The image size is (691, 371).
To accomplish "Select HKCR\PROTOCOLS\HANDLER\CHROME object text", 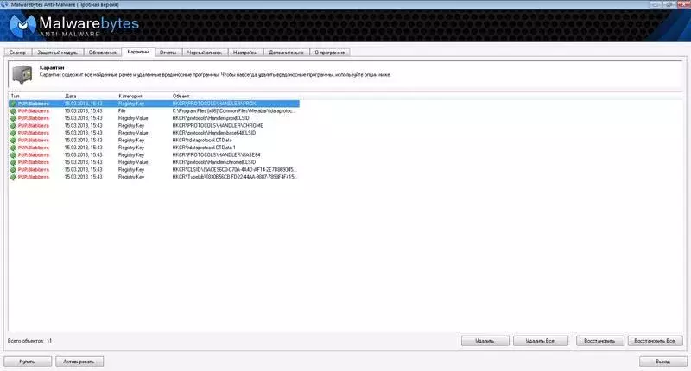I will click(218, 126).
